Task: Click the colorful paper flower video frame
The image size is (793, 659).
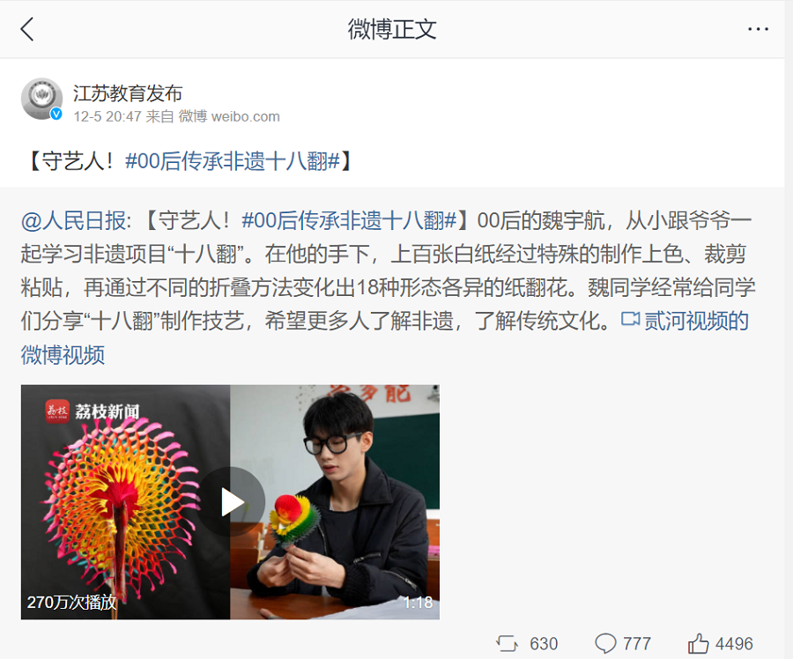Action: pos(125,501)
